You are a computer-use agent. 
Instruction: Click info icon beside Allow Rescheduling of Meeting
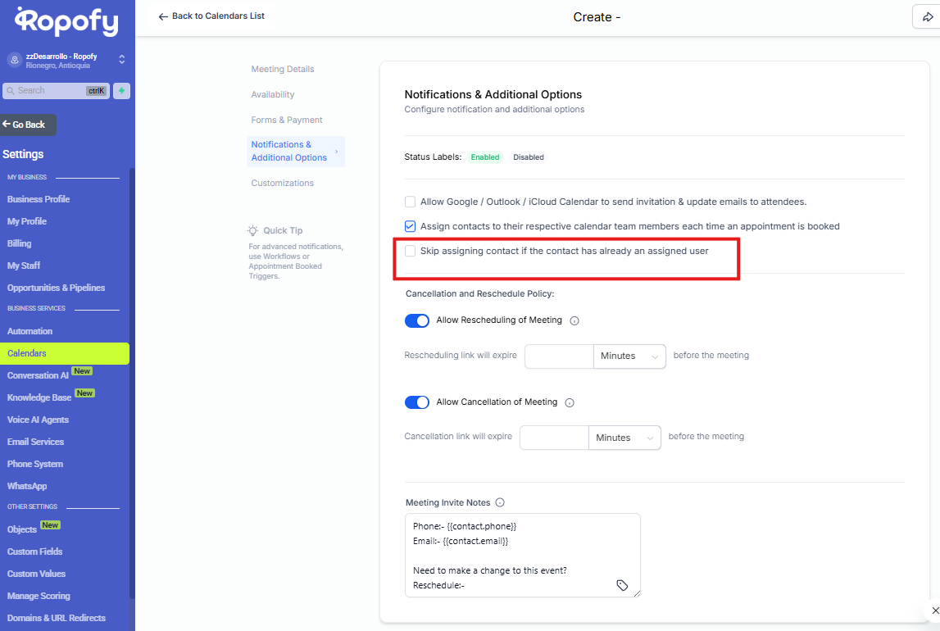click(574, 321)
